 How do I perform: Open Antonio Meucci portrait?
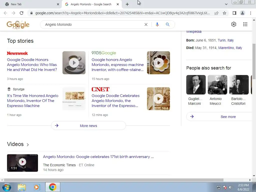tap(217, 85)
